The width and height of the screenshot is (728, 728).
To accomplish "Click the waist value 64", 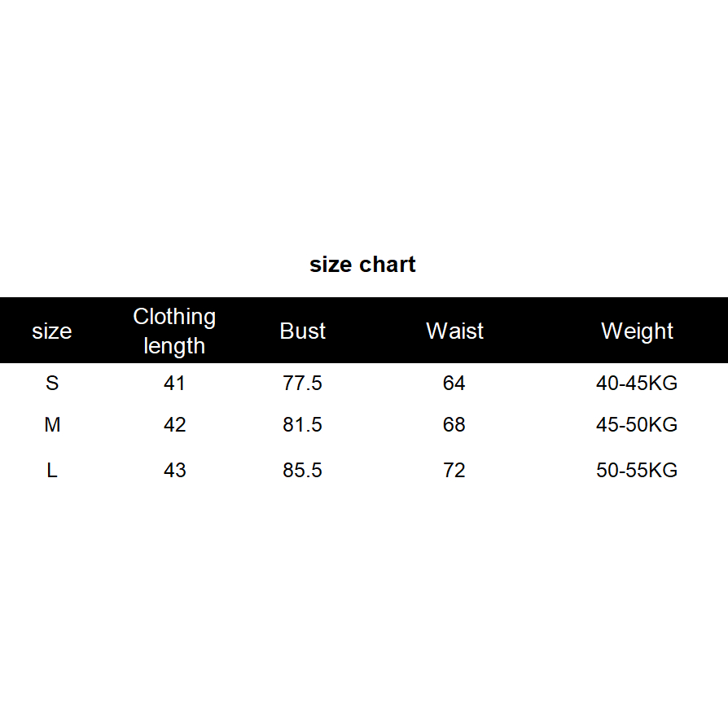I will click(454, 383).
